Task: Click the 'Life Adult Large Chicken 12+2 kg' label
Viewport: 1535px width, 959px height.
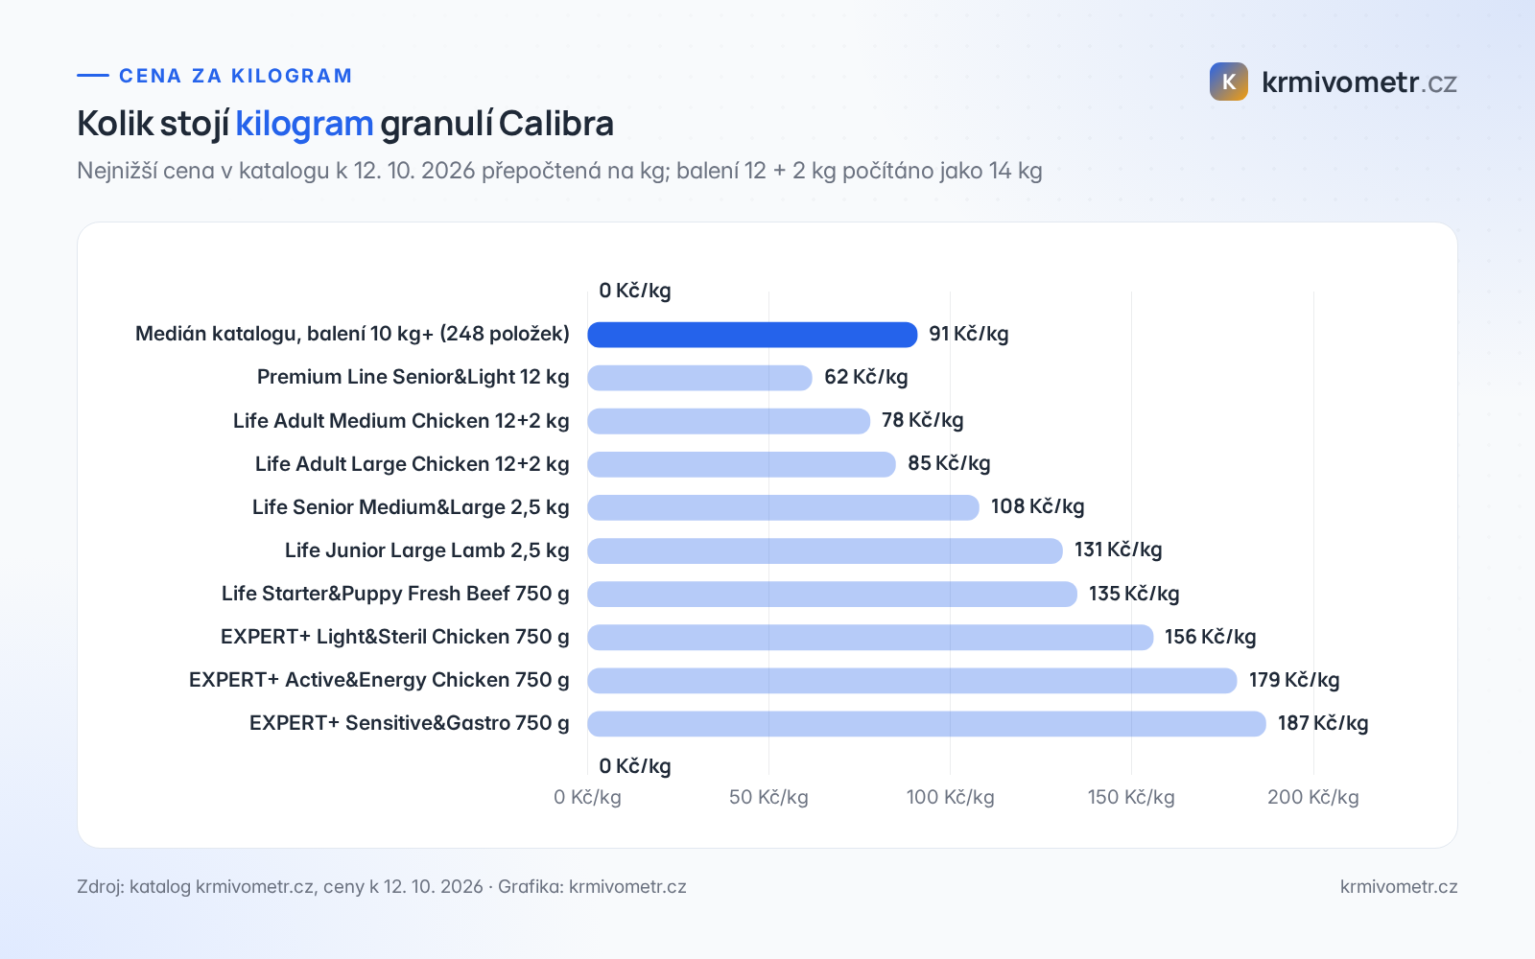Action: [x=413, y=464]
